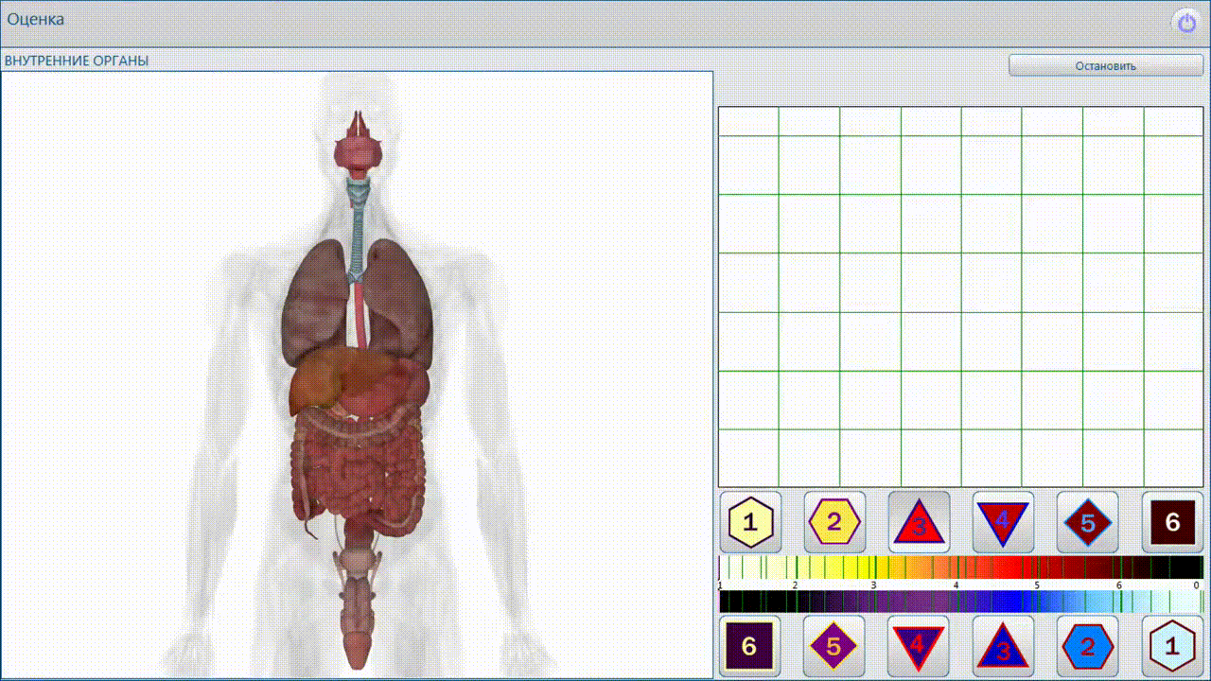Choose the blue inverted triangle level 4 icon
The height and width of the screenshot is (681, 1211).
(919, 646)
